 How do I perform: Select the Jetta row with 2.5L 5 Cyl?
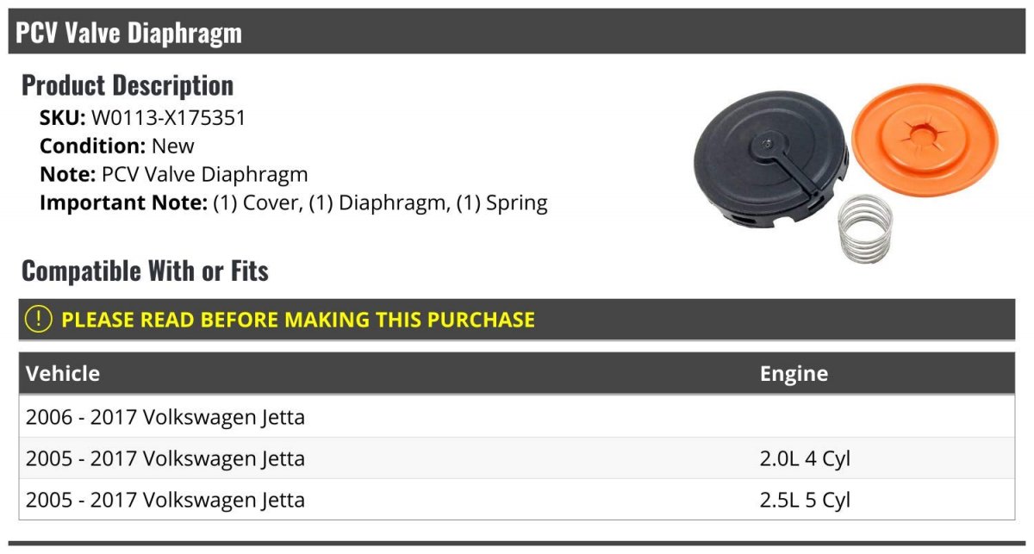click(517, 500)
